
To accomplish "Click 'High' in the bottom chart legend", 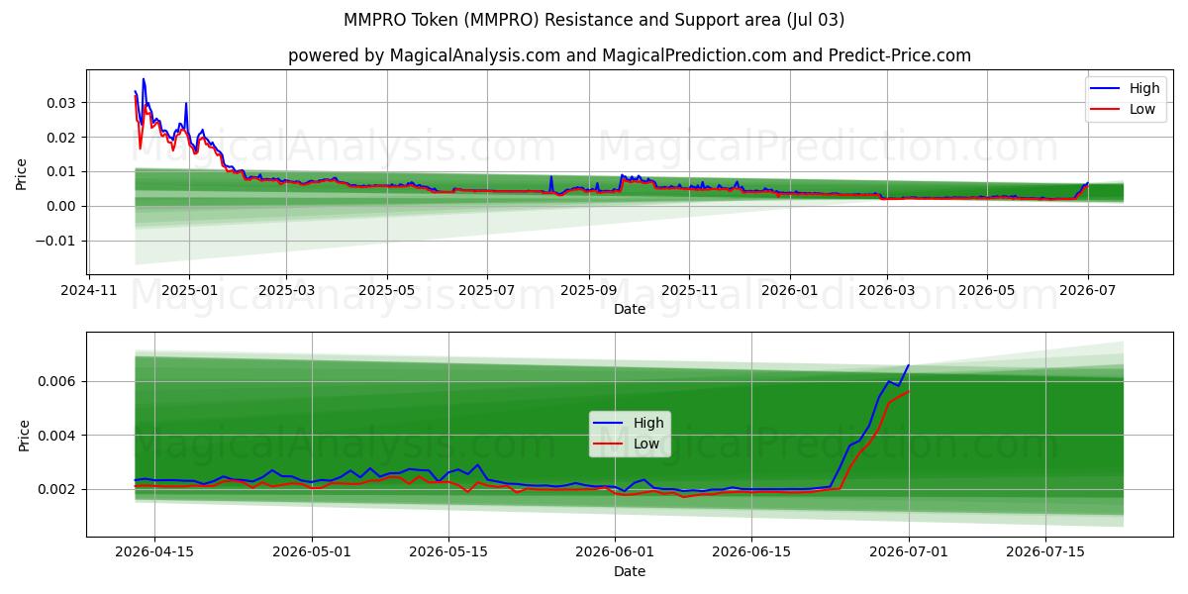I will (x=648, y=423).
